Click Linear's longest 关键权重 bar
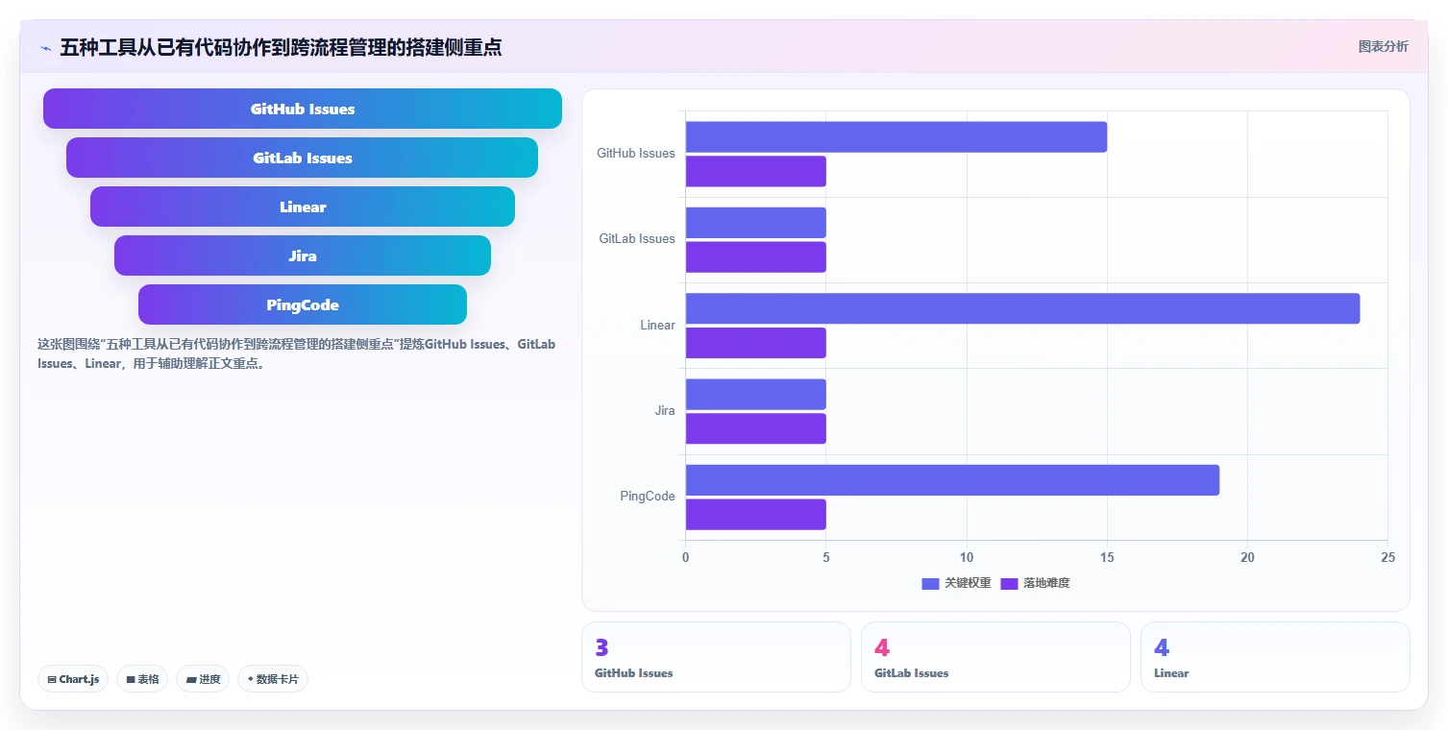This screenshot has width=1448, height=730. [1022, 308]
